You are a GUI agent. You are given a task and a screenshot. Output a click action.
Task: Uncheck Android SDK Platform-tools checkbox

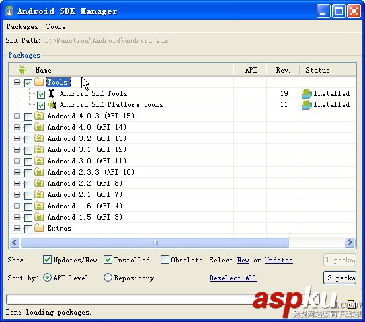point(41,106)
